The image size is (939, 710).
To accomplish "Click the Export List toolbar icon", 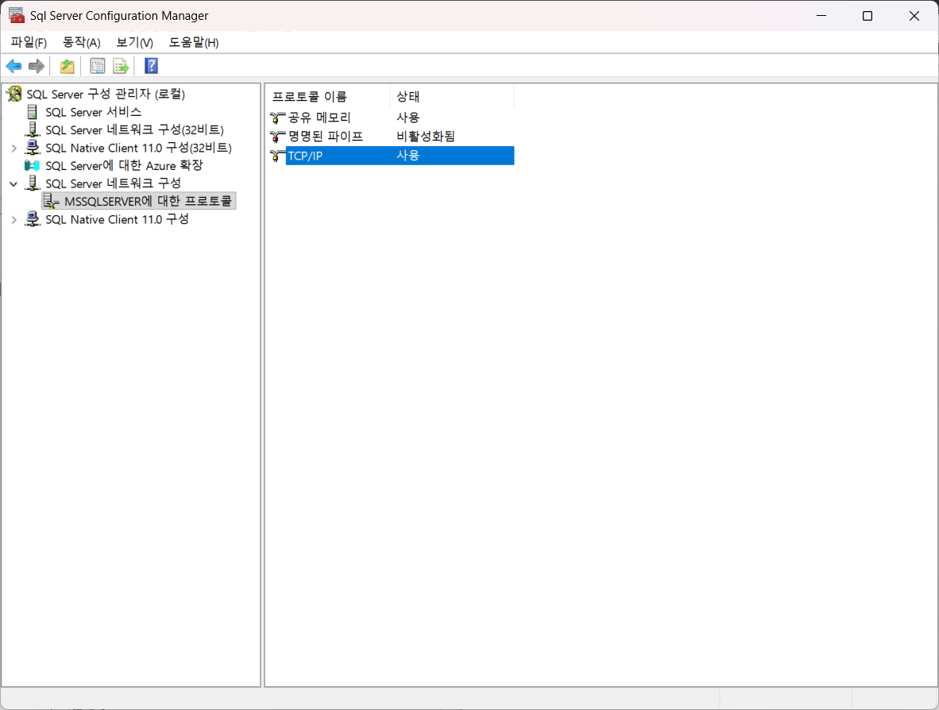I will pyautogui.click(x=121, y=66).
